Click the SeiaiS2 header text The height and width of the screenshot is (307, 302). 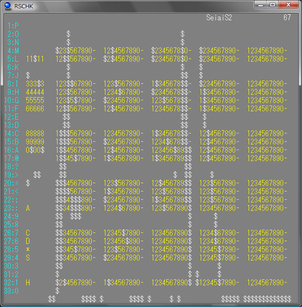click(219, 17)
